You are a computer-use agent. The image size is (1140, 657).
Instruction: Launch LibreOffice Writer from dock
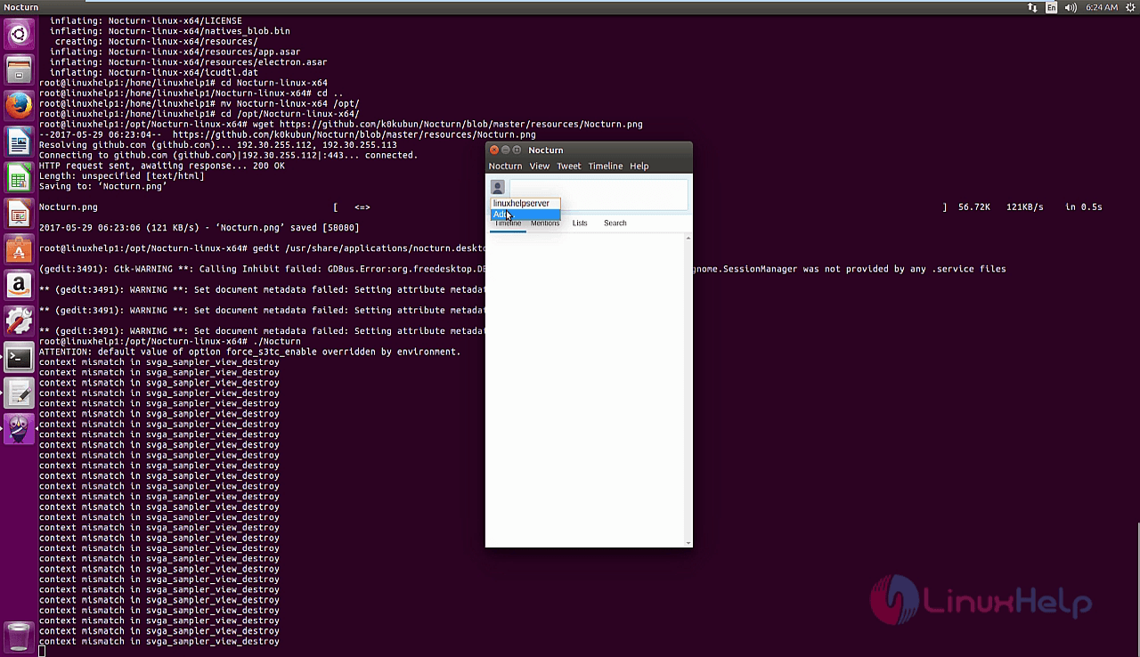tap(19, 142)
